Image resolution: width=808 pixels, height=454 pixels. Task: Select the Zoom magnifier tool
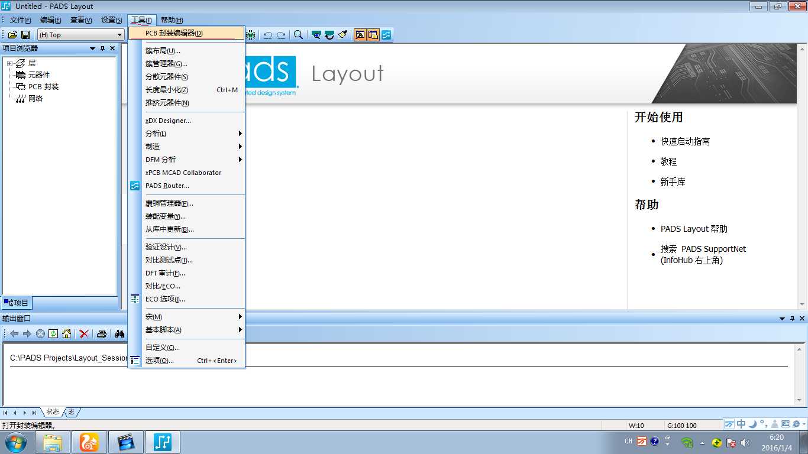point(298,35)
